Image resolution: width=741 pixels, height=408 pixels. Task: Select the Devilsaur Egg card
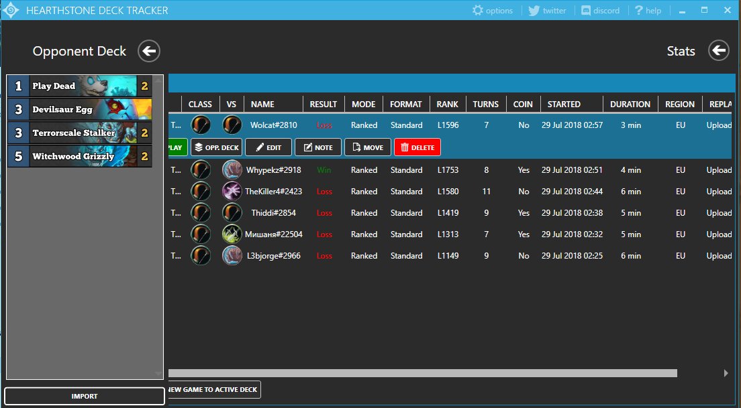point(79,109)
